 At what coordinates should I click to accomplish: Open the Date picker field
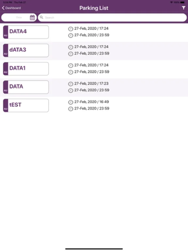click(x=19, y=17)
